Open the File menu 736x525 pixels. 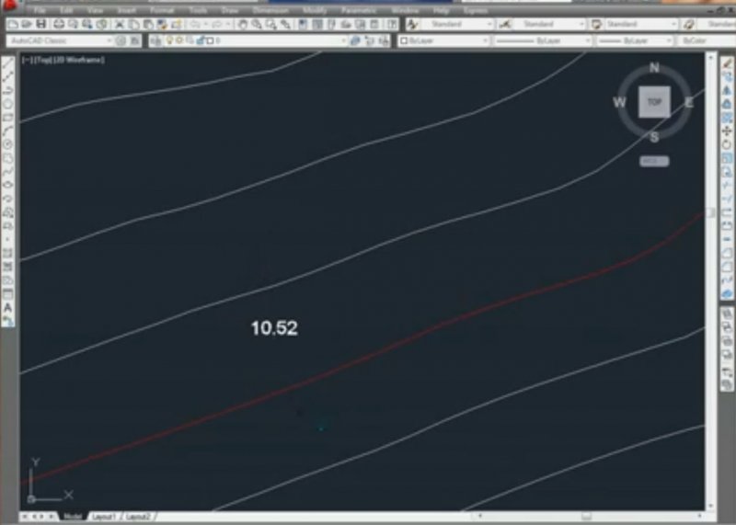tap(40, 10)
